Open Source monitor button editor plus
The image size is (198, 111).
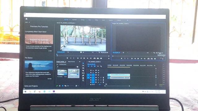pyautogui.click(x=109, y=59)
